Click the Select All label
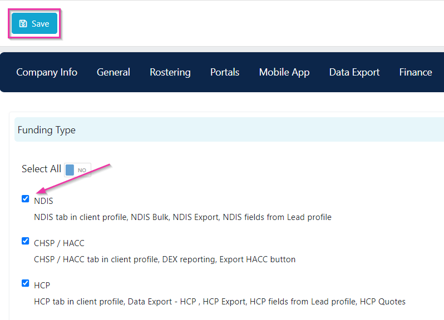Image resolution: width=444 pixels, height=320 pixels. pos(41,169)
